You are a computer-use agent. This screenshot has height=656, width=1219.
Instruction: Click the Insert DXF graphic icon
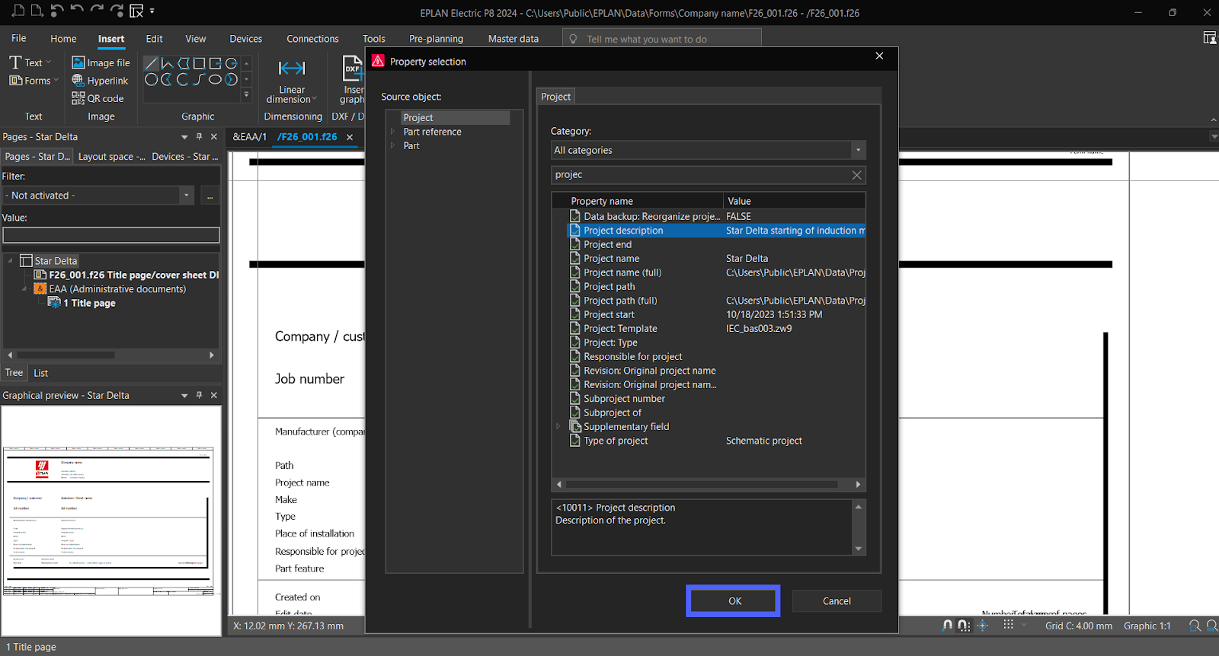(x=352, y=68)
